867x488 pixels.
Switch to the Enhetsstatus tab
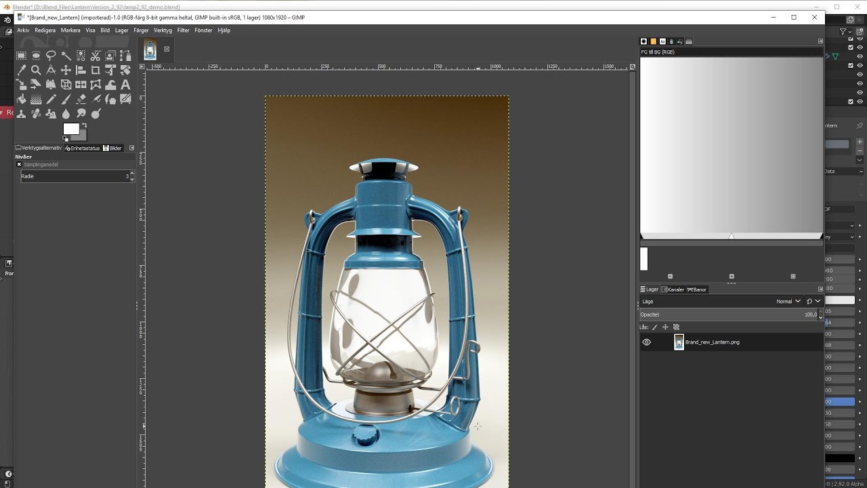[x=83, y=148]
